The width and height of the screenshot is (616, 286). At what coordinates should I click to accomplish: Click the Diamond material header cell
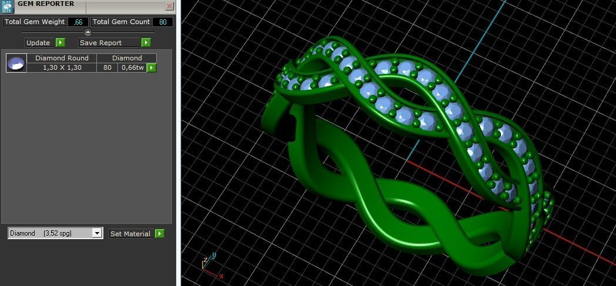pyautogui.click(x=127, y=58)
